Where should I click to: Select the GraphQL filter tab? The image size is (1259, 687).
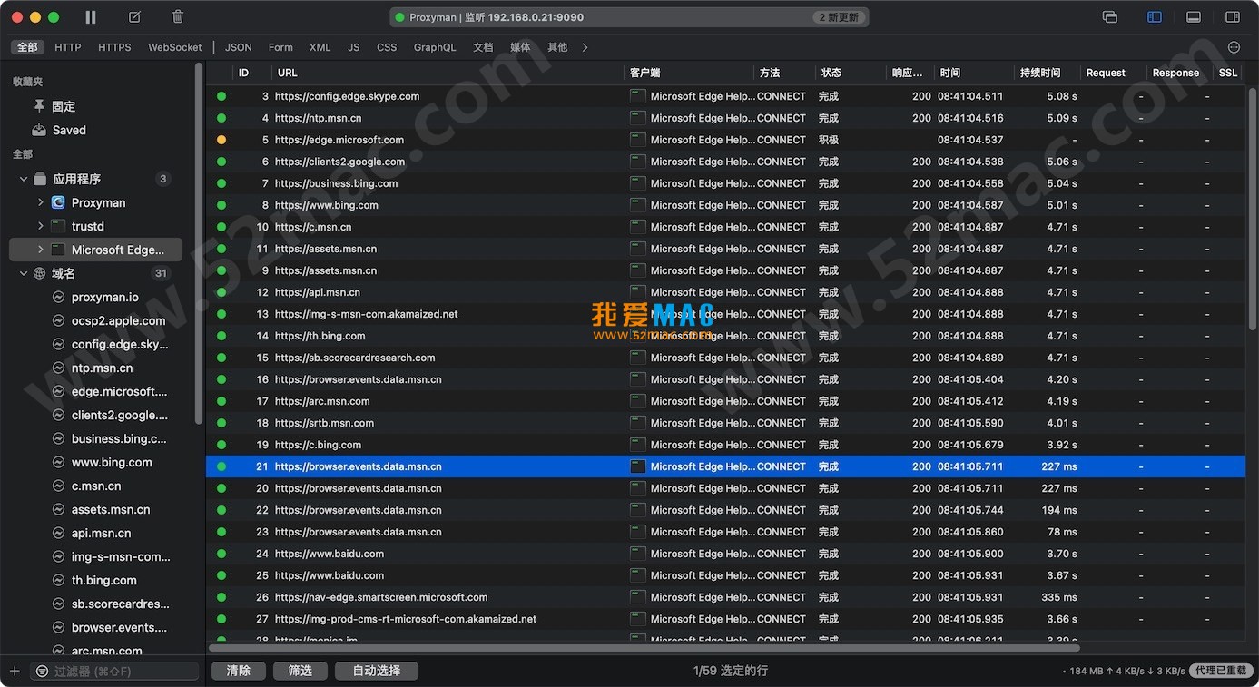pyautogui.click(x=435, y=47)
